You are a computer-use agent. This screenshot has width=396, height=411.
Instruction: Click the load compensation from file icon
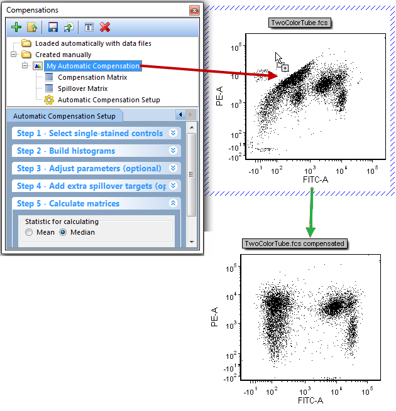click(31, 27)
